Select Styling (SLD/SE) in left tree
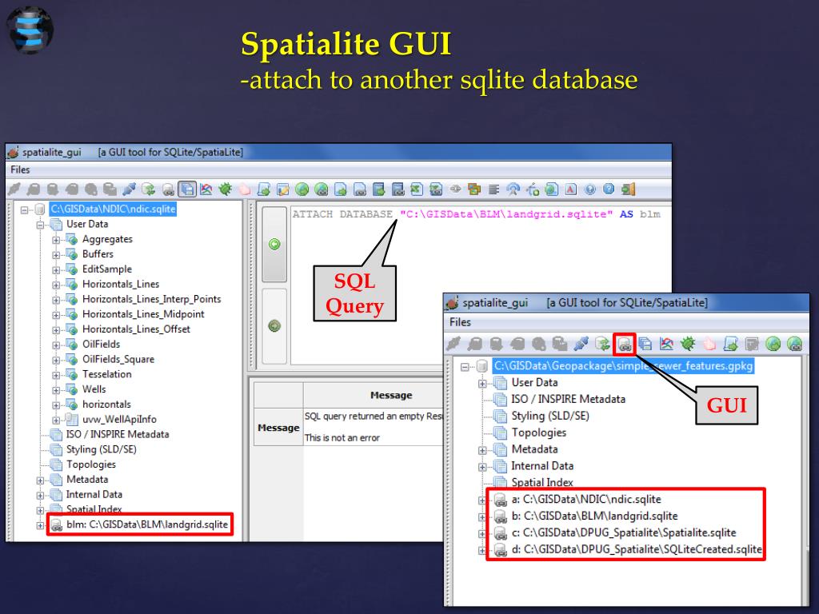This screenshot has height=614, width=819. 102,449
